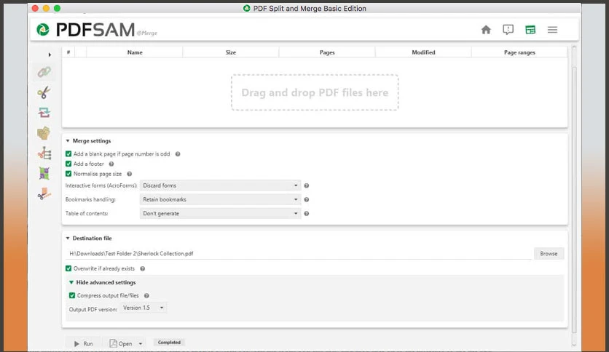Open Interactive forms Discard forms dropdown
The image size is (609, 352).
coord(220,185)
